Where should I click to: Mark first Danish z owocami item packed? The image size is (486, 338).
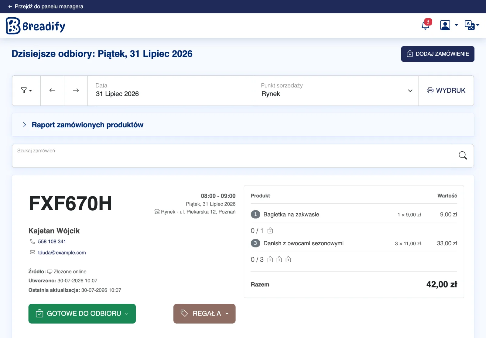[270, 260]
